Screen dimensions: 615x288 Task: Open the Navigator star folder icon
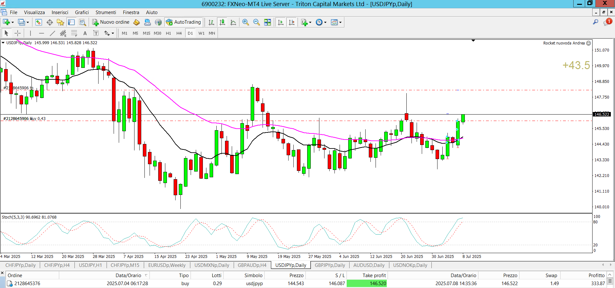[x=60, y=22]
